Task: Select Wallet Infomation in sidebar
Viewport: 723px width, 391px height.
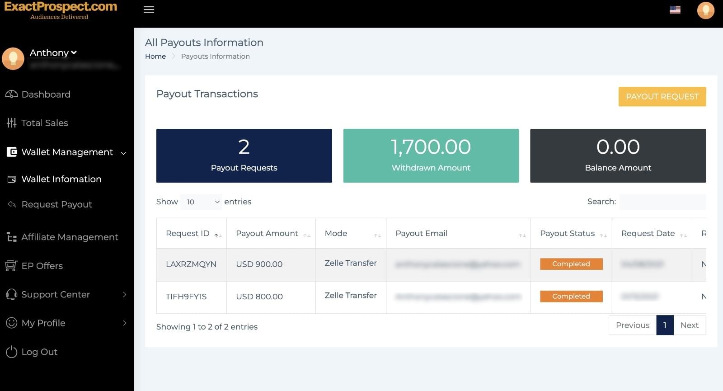Action: tap(61, 179)
